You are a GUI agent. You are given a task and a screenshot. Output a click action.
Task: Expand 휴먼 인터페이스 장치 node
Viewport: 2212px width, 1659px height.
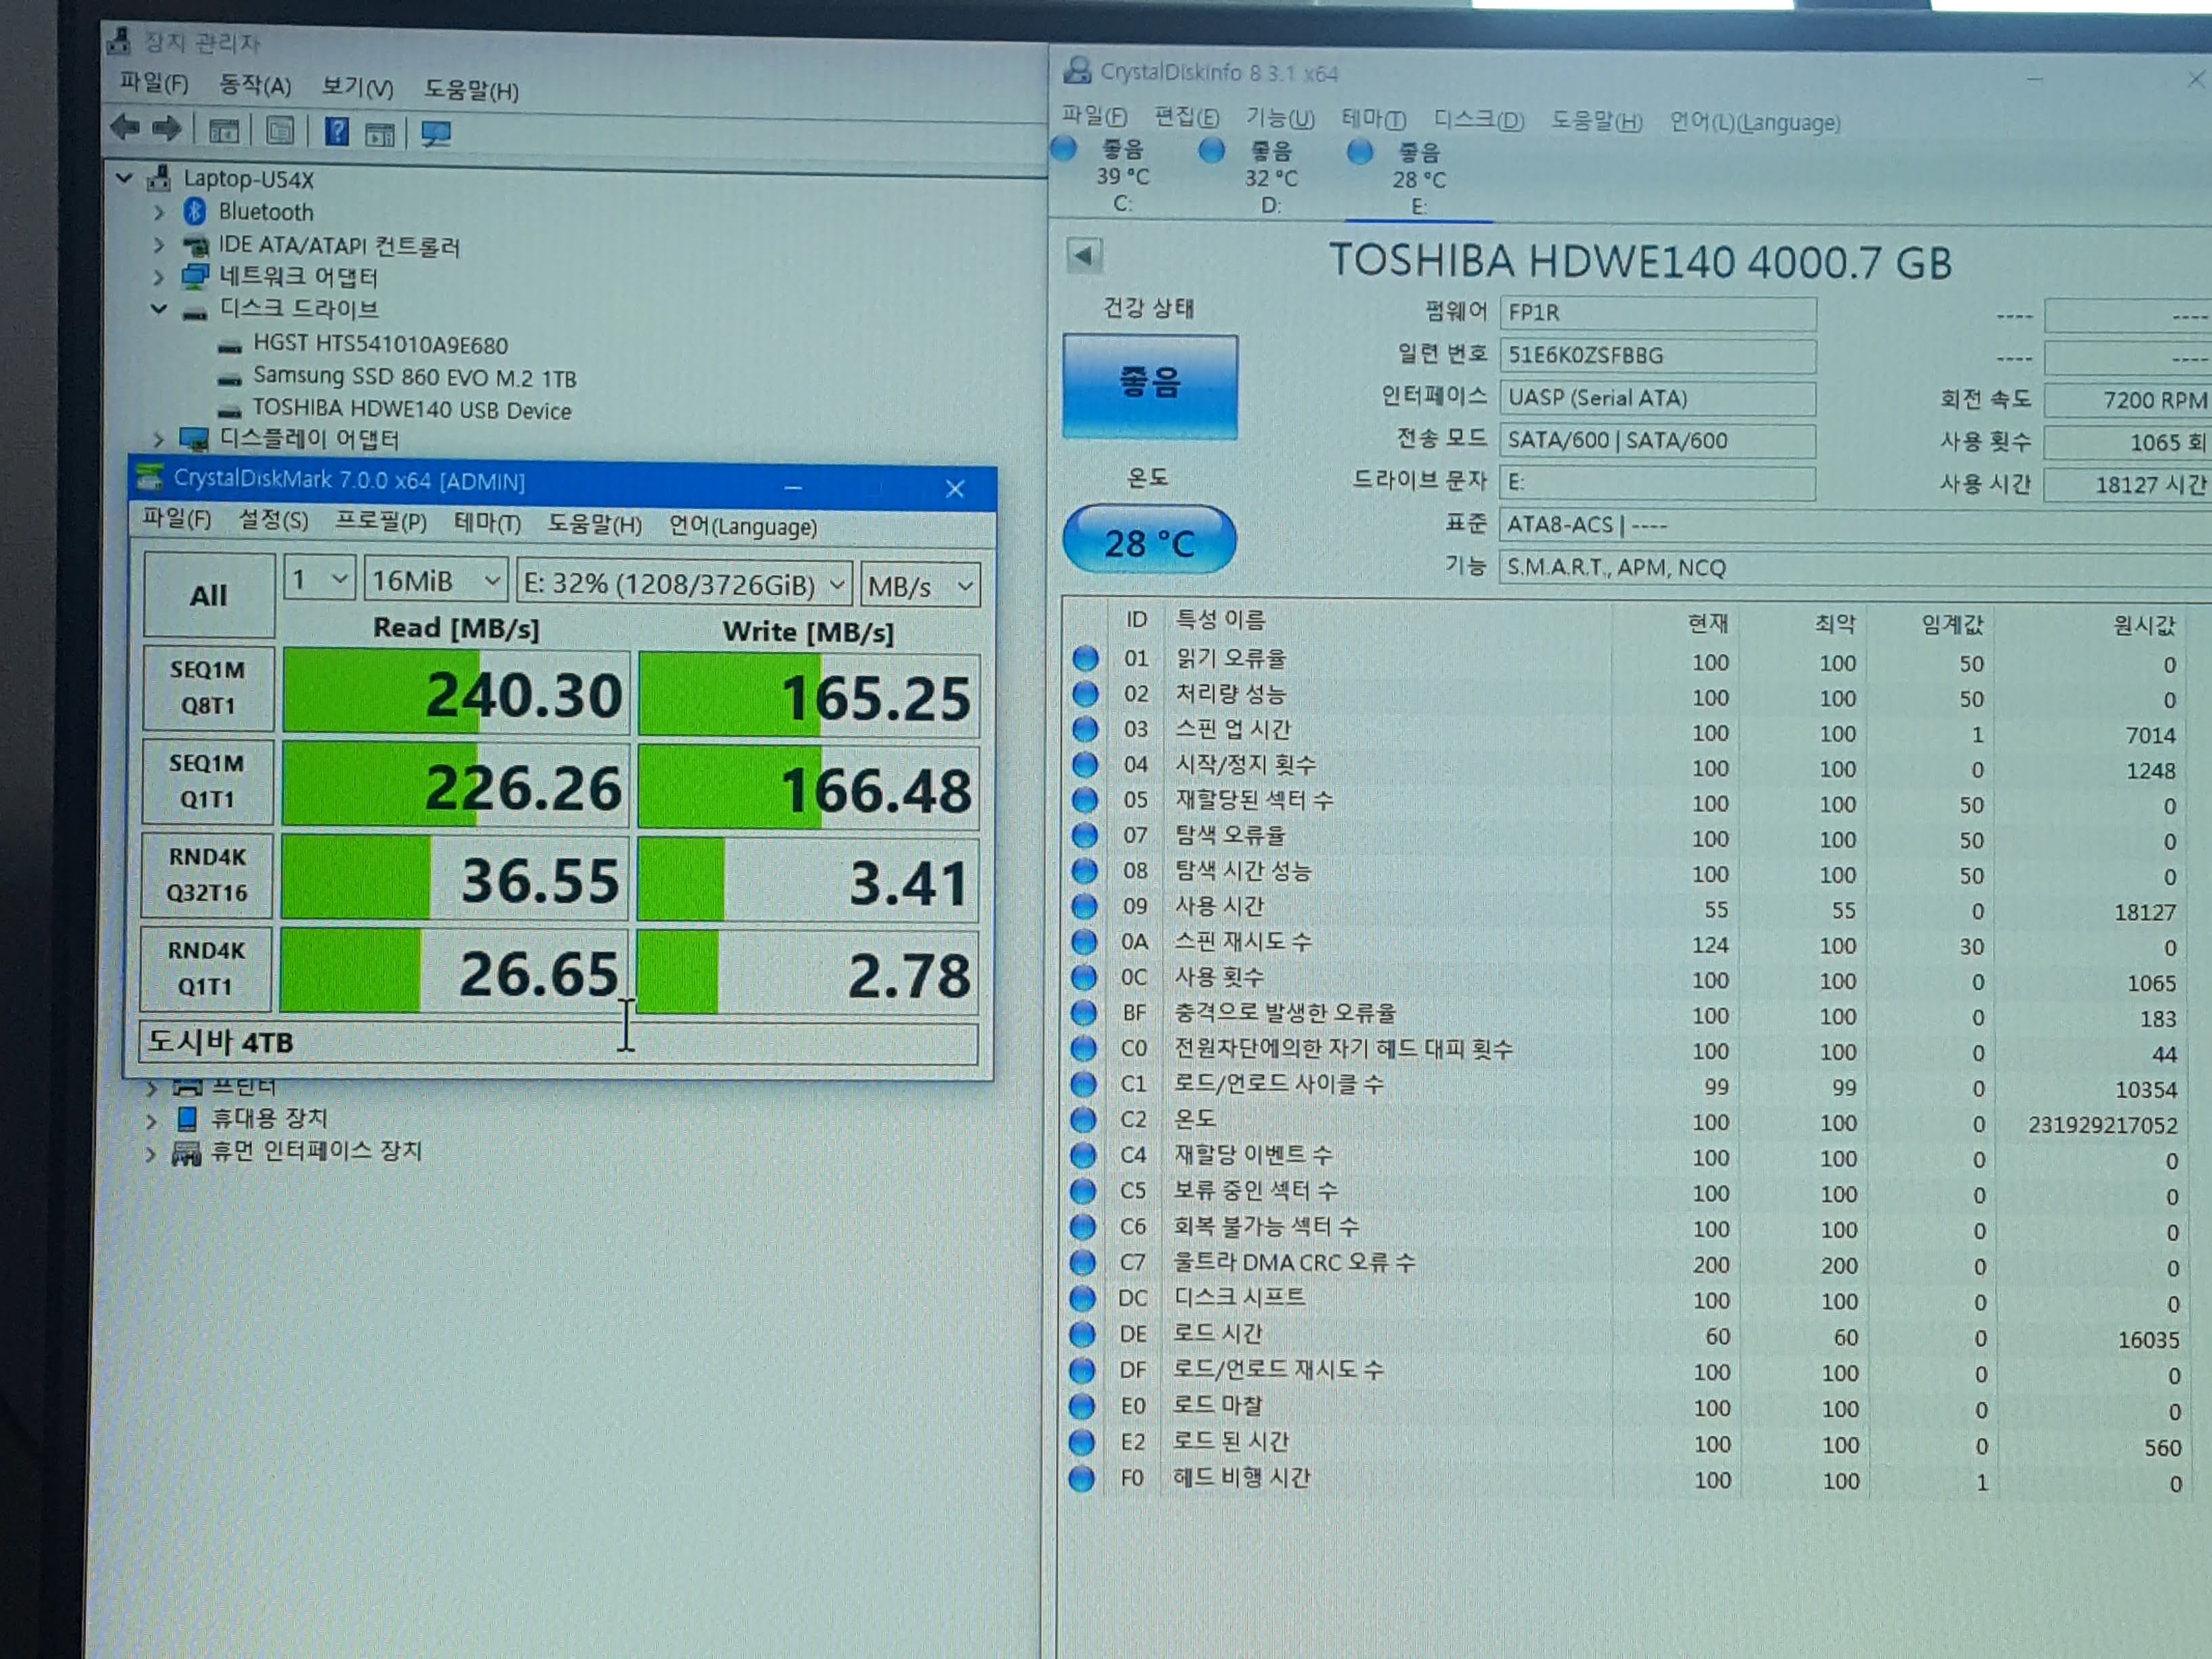[x=150, y=1154]
